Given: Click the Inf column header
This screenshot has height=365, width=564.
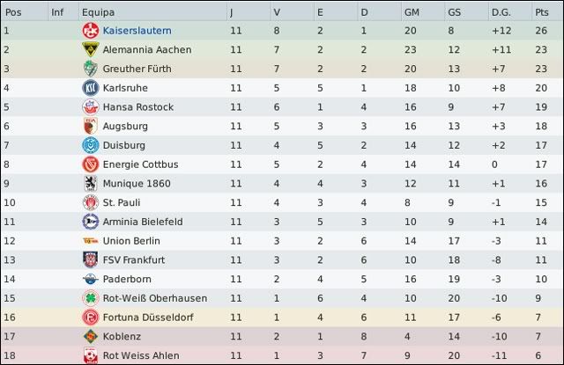Looking at the screenshot, I should pos(57,11).
